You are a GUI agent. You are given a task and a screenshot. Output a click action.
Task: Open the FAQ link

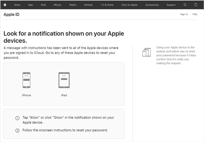[x=195, y=14]
